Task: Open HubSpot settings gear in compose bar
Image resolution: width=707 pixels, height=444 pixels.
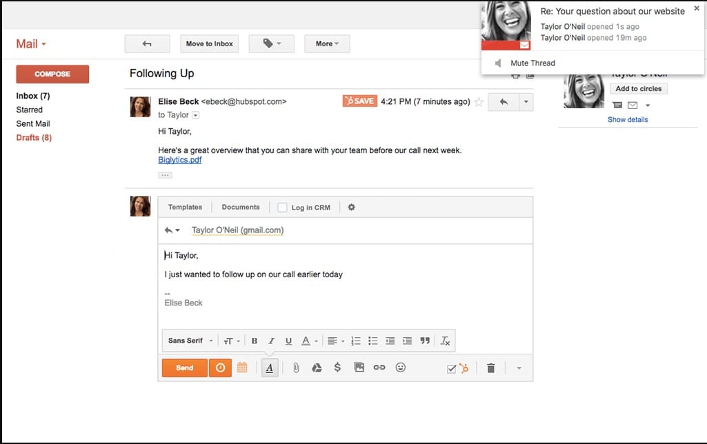Action: coord(351,207)
